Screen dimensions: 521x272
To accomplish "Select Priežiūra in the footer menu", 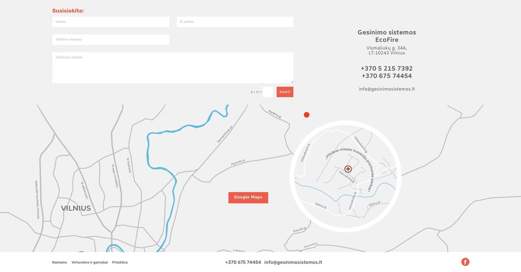I will pyautogui.click(x=120, y=263).
